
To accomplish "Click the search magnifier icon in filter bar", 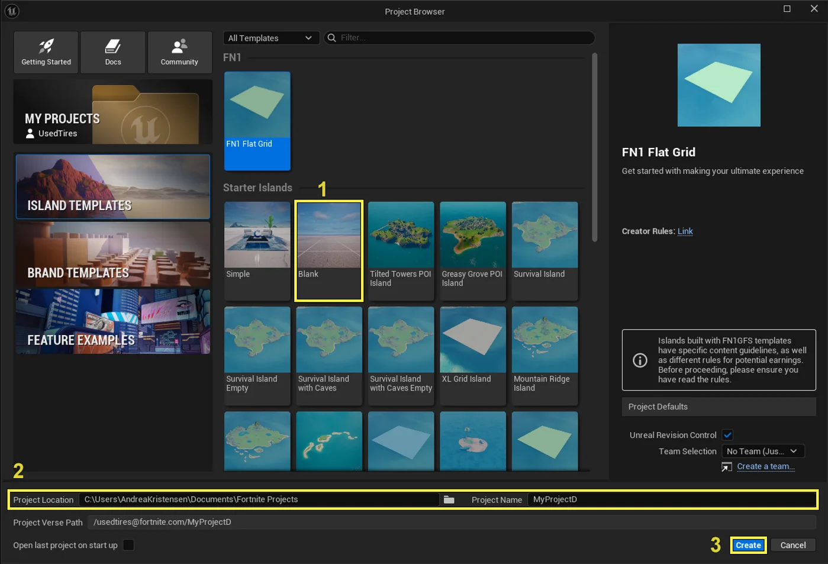I will click(x=332, y=38).
